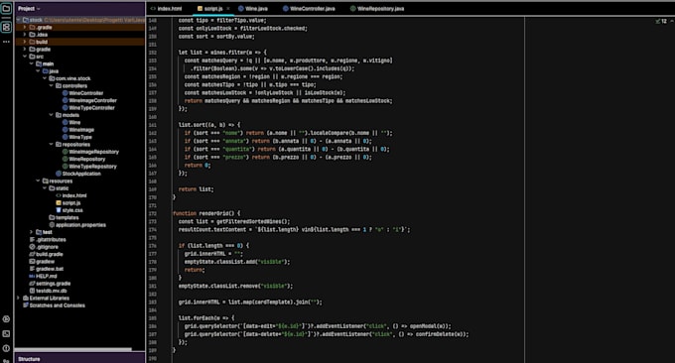
Task: Collapse the repositories package
Action: [x=52, y=144]
